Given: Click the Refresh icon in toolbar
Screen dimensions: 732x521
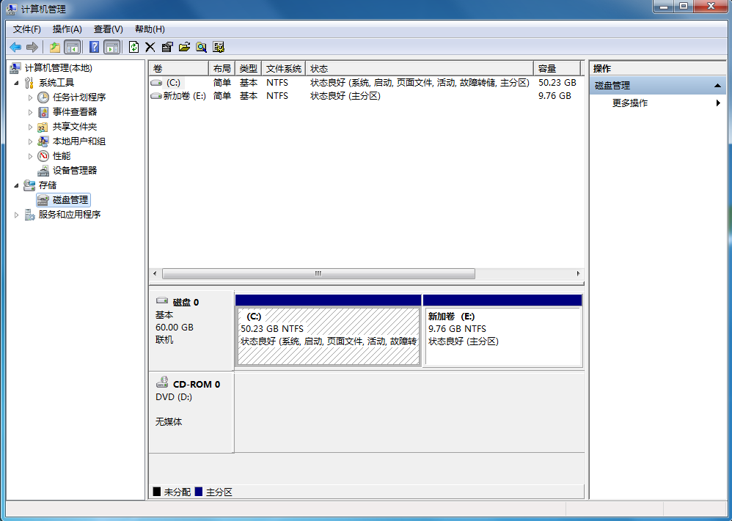Looking at the screenshot, I should (133, 47).
